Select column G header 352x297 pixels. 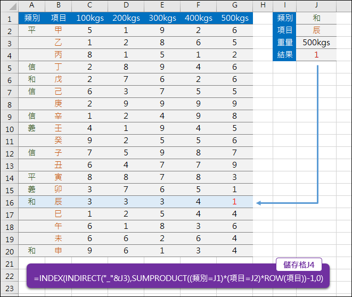pos(235,5)
